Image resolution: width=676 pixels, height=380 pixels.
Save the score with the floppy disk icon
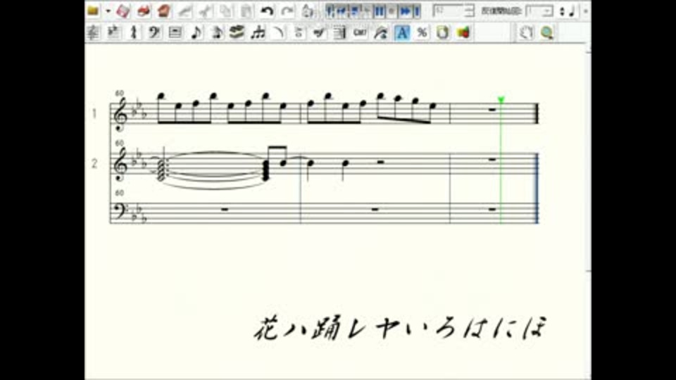point(123,11)
